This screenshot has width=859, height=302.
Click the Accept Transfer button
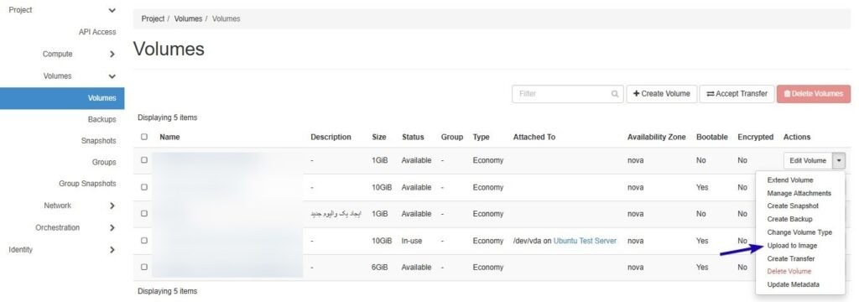point(737,94)
